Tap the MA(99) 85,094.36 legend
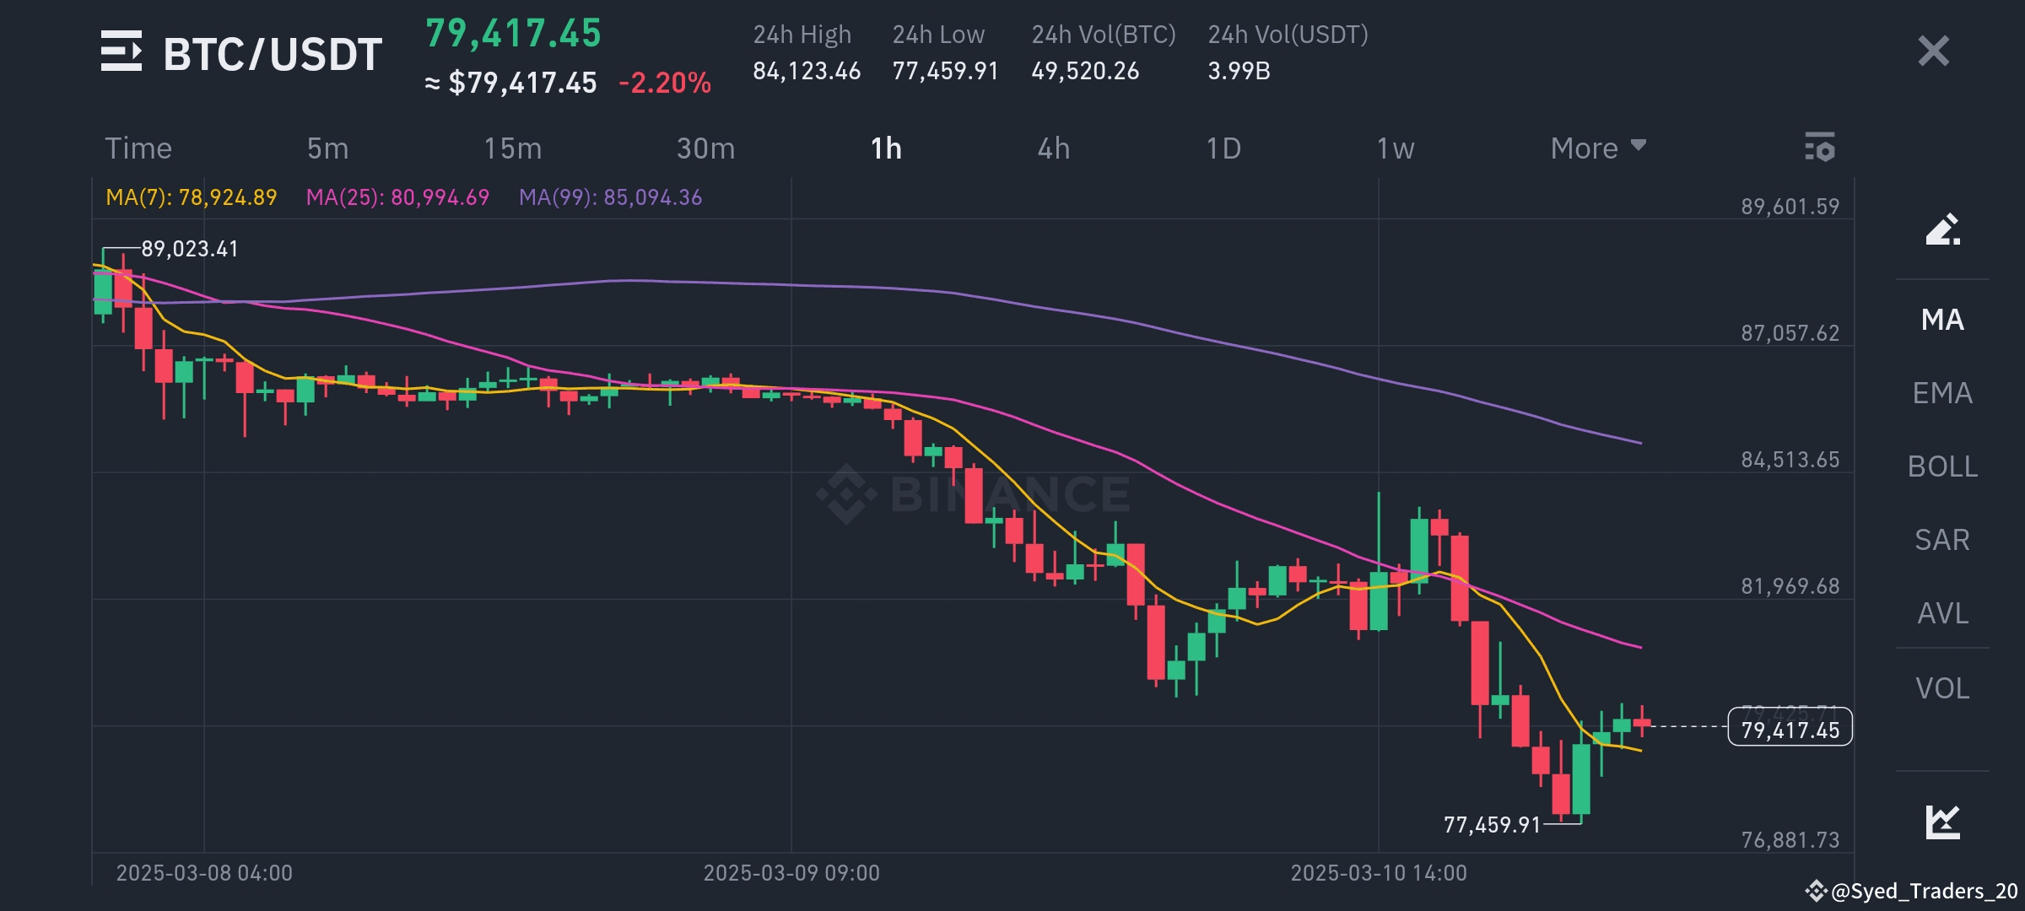Image resolution: width=2025 pixels, height=911 pixels. tap(610, 197)
